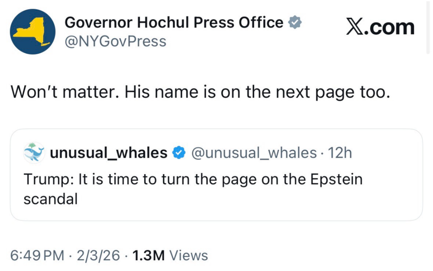433x271 pixels.
Task: Open the @unusual_whales handle in the quoted post
Action: (x=254, y=152)
